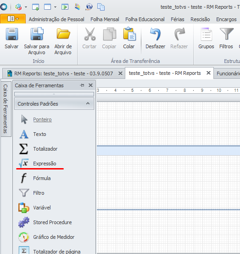
Task: Click the Caixa de Ferramentas vertical side tab
Action: (x=6, y=109)
